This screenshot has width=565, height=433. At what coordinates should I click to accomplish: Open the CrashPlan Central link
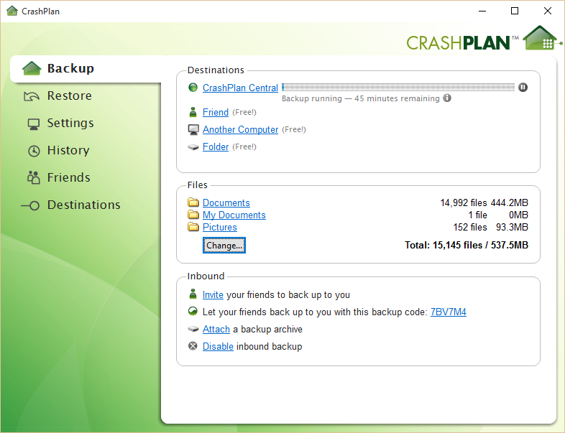[240, 88]
